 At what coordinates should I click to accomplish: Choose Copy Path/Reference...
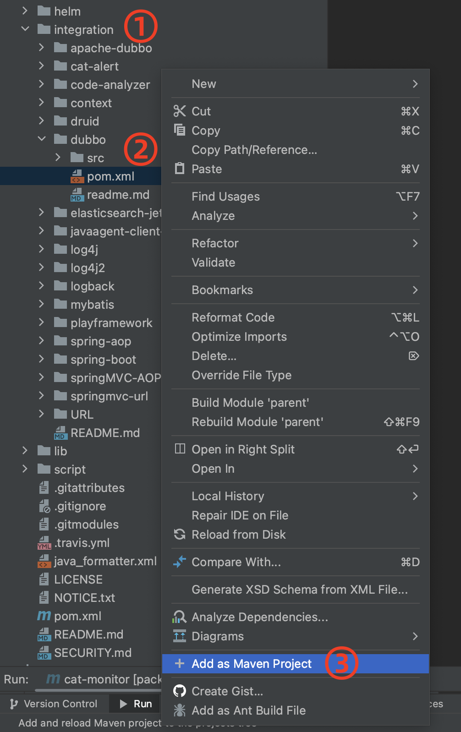[x=296, y=150]
